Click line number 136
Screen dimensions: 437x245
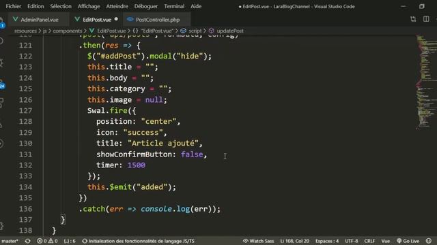25,209
